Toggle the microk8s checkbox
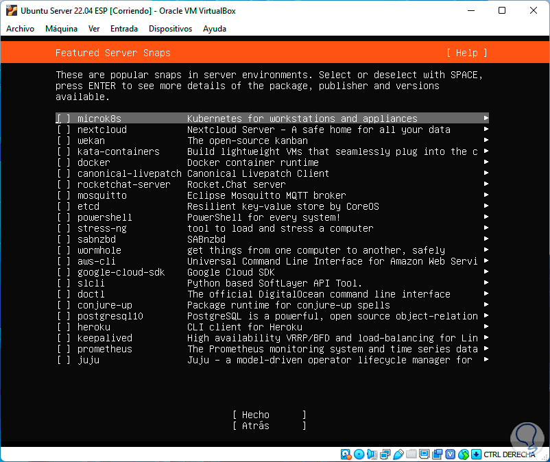550x462 pixels. coord(64,119)
